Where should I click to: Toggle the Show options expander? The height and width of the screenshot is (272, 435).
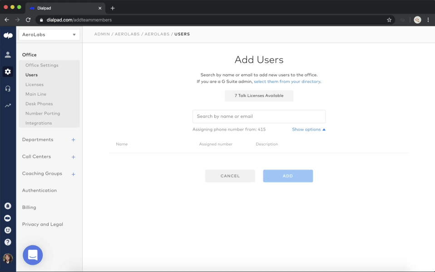tap(309, 129)
